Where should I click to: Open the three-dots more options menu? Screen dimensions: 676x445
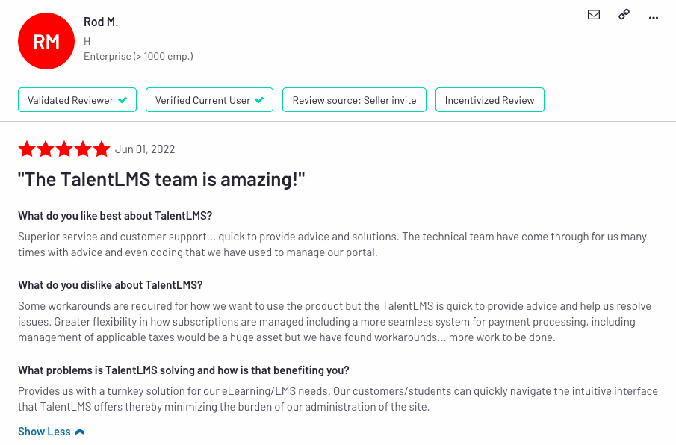pyautogui.click(x=654, y=18)
